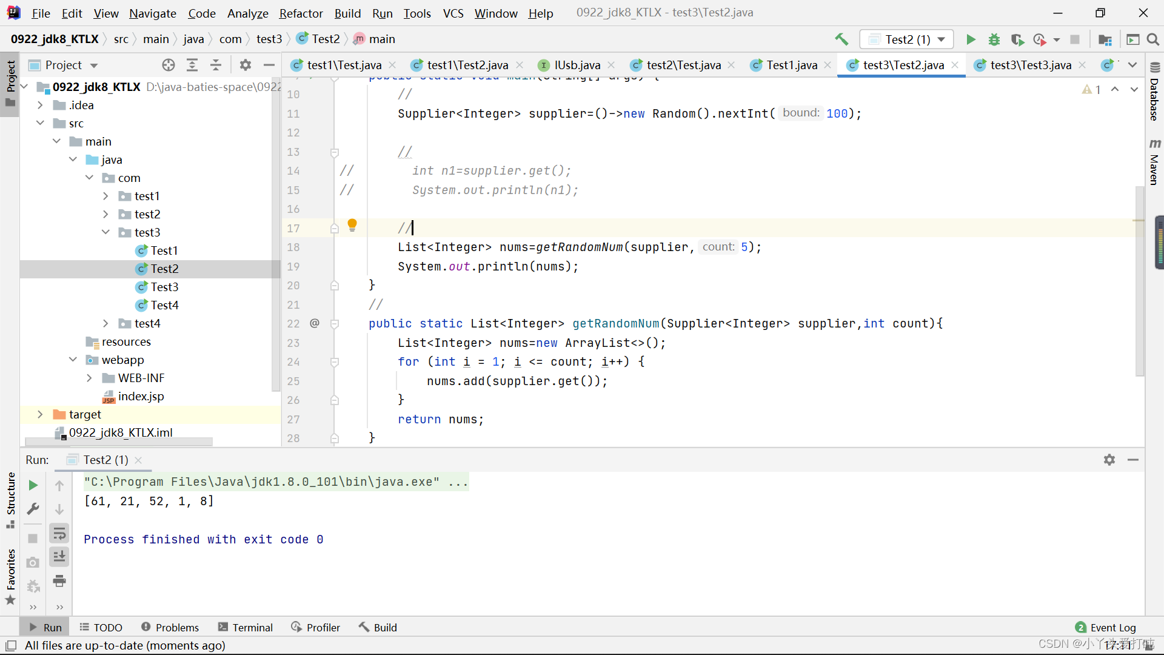The height and width of the screenshot is (655, 1164).
Task: Expand the target folder
Action: coord(40,414)
